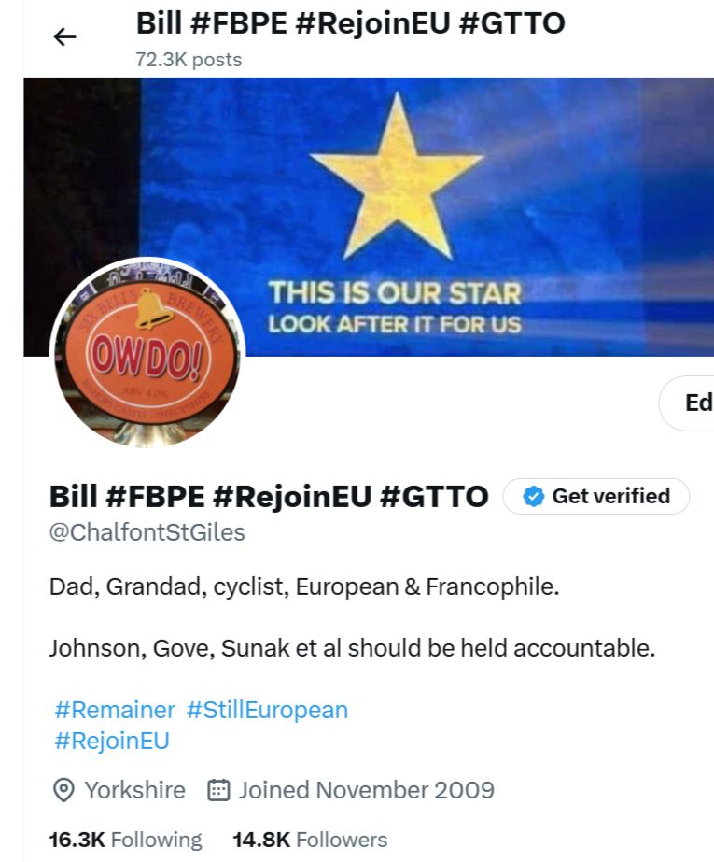Click the 72.3K posts count text

(189, 60)
